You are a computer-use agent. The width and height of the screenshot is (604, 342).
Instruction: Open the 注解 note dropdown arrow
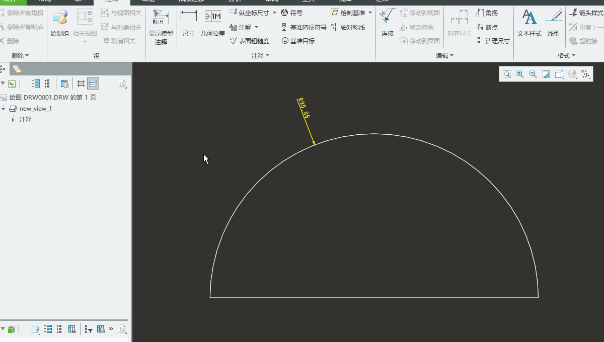click(x=256, y=27)
